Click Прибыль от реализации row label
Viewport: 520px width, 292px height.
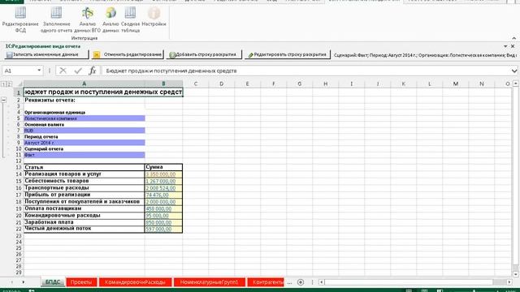[84, 195]
